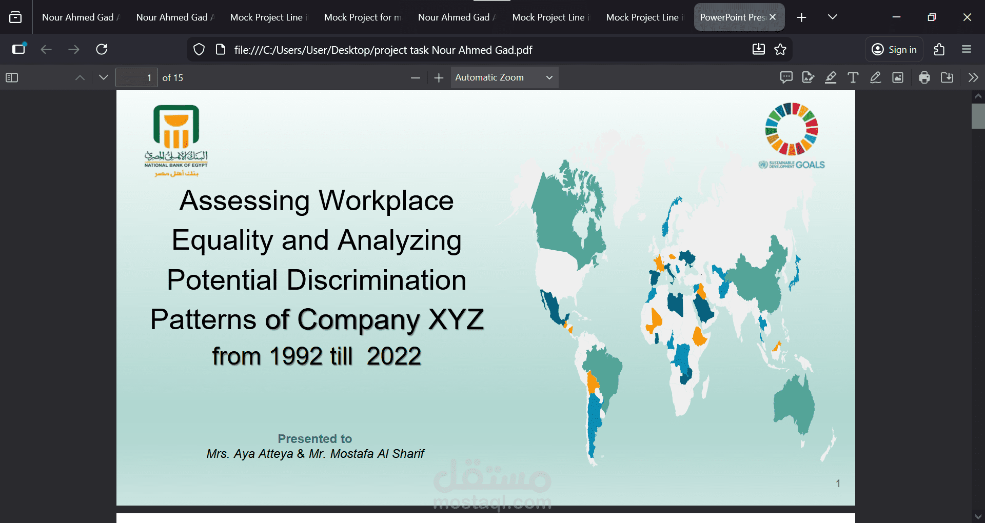This screenshot has height=523, width=985.
Task: Zoom in the PDF document
Action: pyautogui.click(x=439, y=77)
